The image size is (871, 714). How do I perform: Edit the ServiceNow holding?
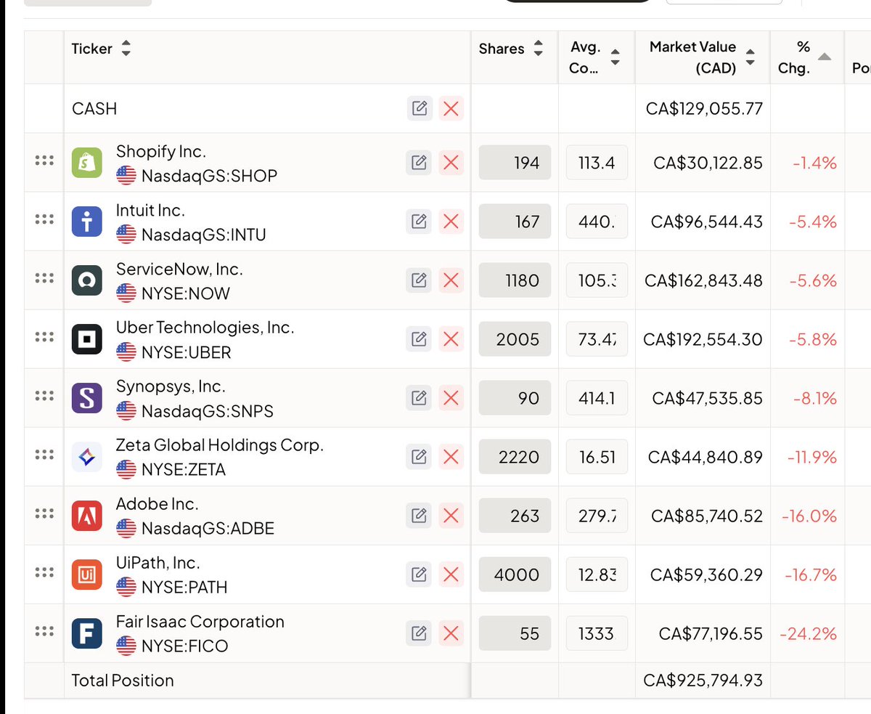pyautogui.click(x=419, y=280)
